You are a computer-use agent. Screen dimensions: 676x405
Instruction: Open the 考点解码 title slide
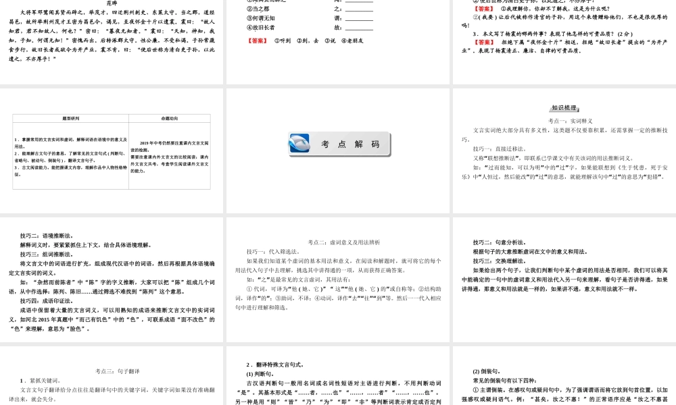coord(338,151)
